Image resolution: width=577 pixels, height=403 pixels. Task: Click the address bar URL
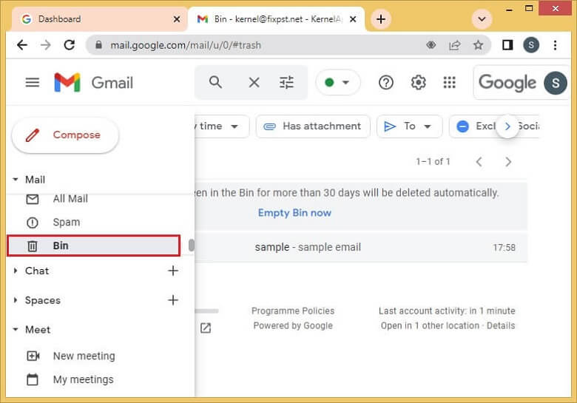coord(186,45)
